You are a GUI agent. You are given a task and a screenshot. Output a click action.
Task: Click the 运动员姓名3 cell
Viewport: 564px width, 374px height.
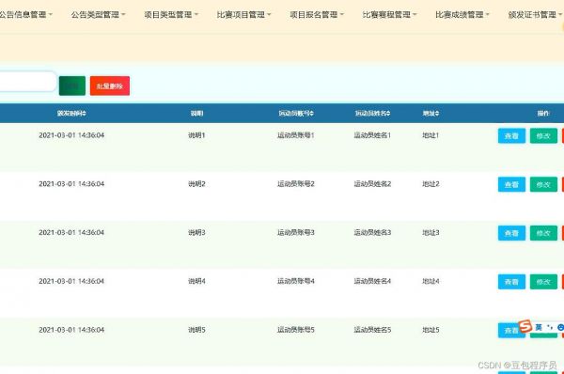point(372,232)
